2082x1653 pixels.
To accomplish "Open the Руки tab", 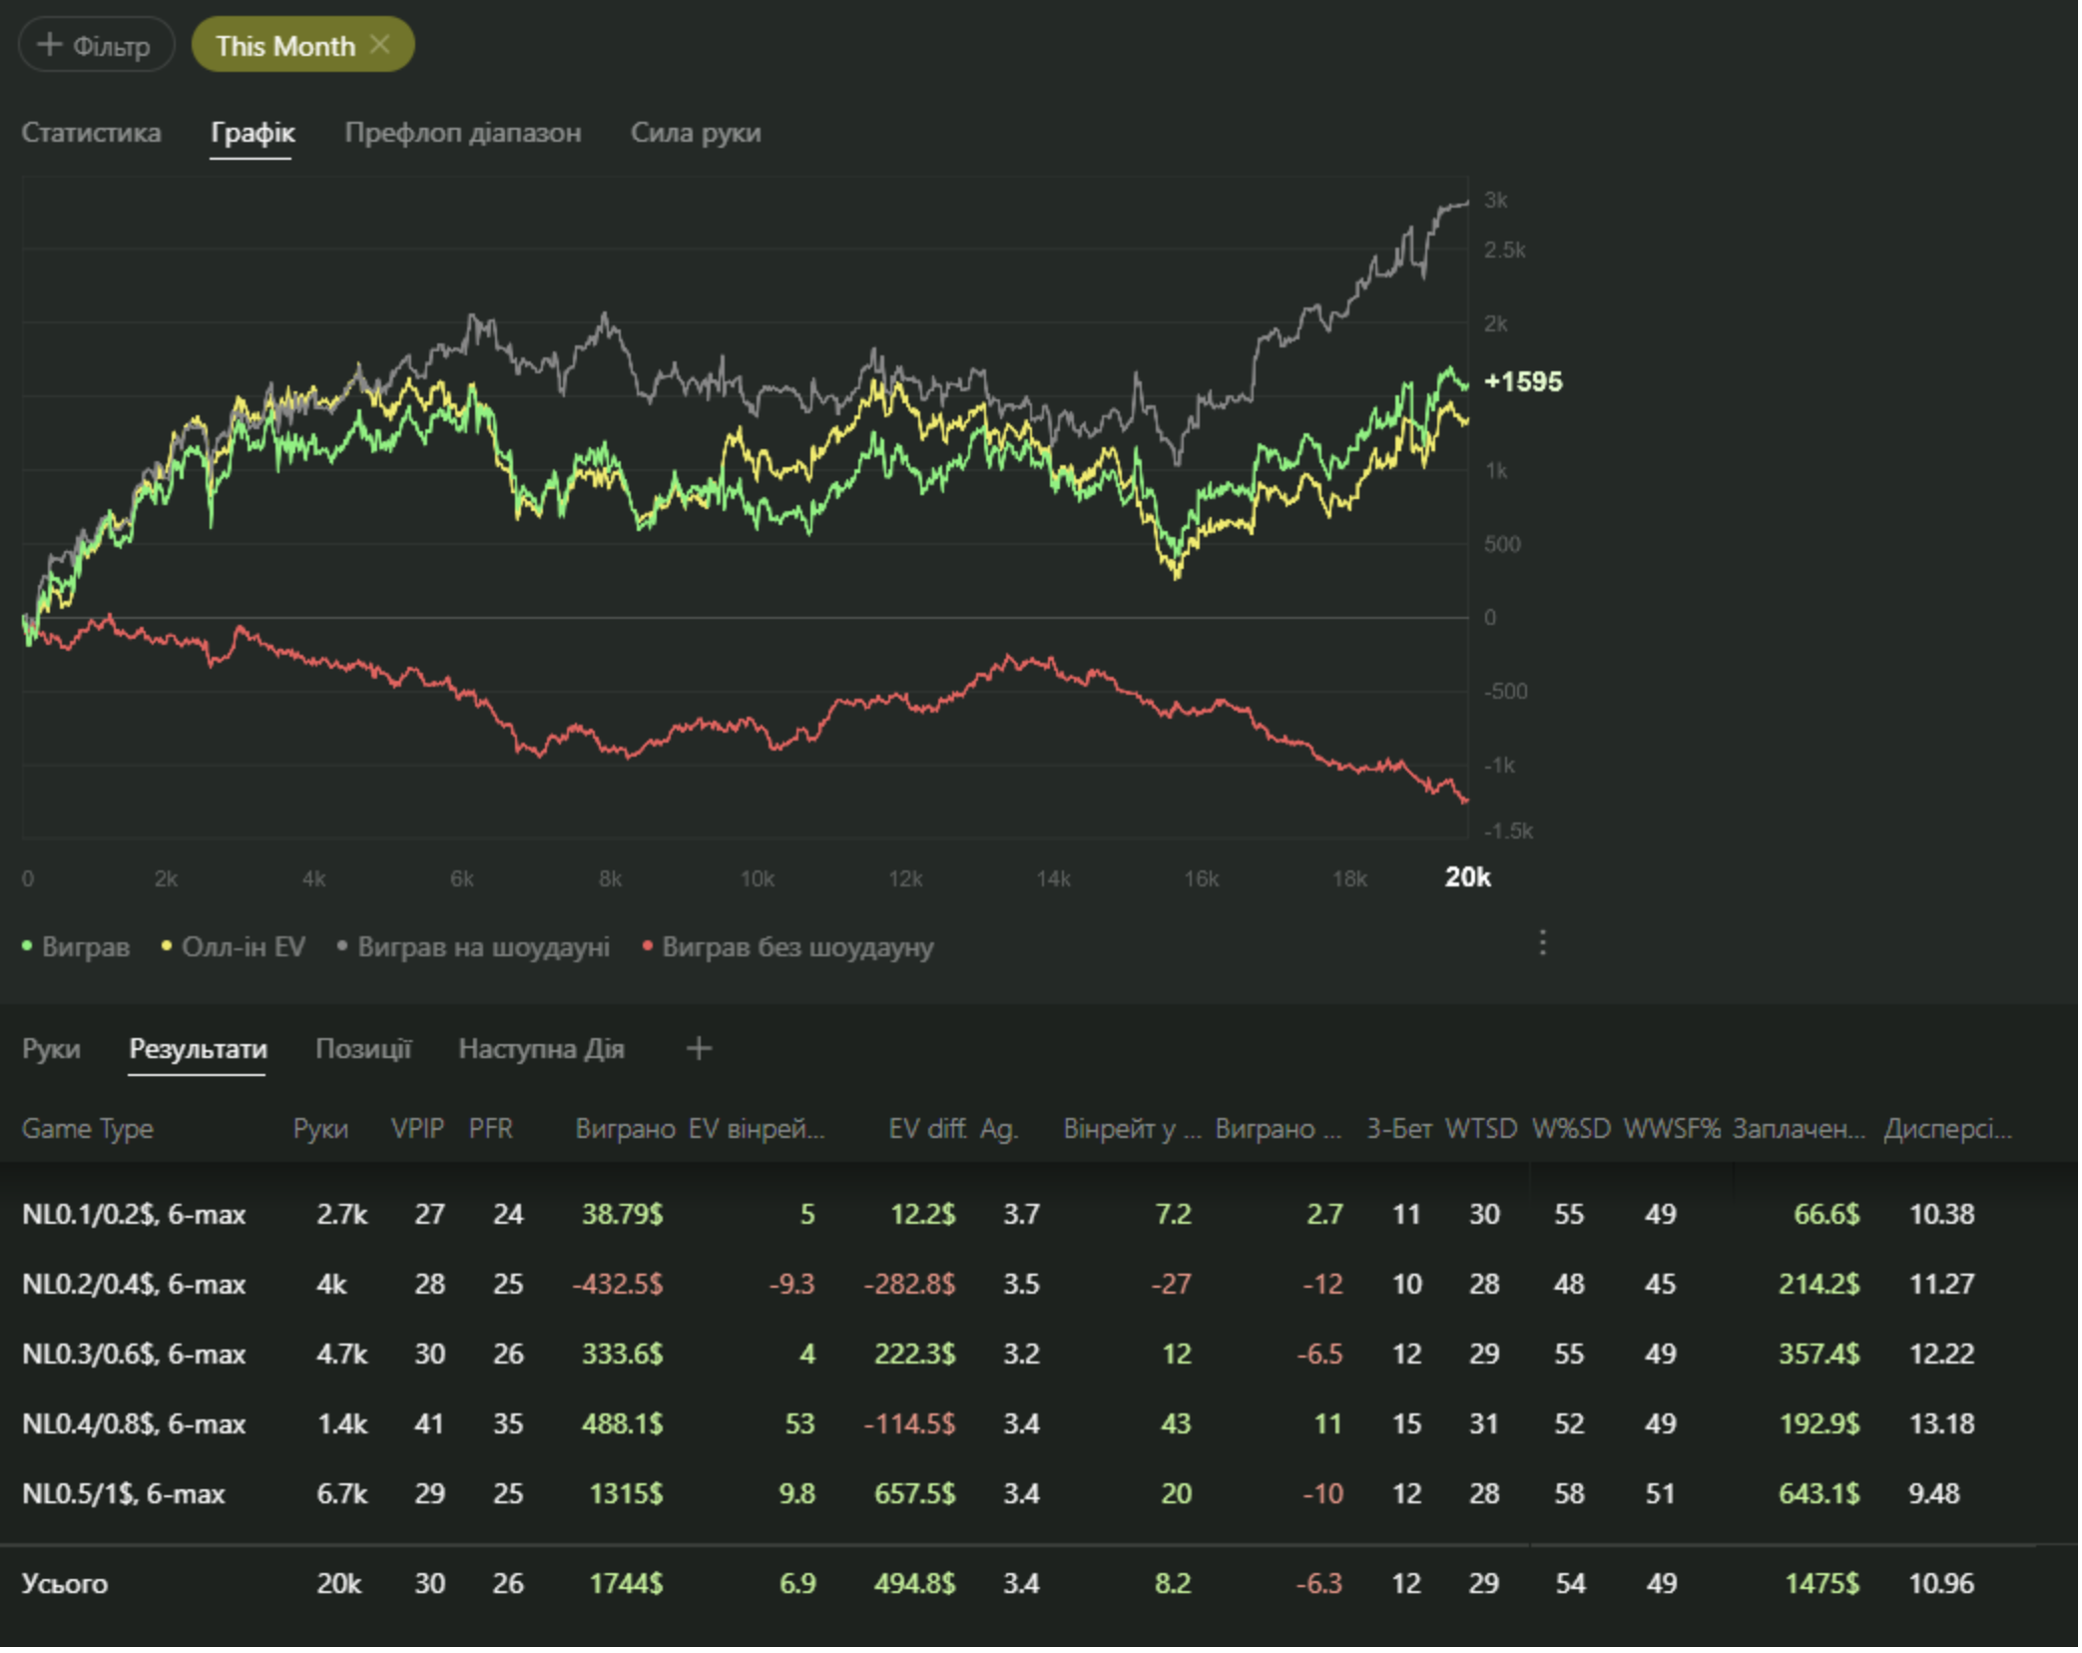I will click(51, 1049).
